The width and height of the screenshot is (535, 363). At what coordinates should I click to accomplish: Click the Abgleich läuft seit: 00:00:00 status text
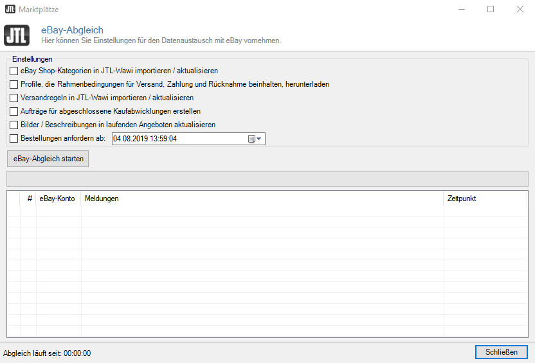47,353
